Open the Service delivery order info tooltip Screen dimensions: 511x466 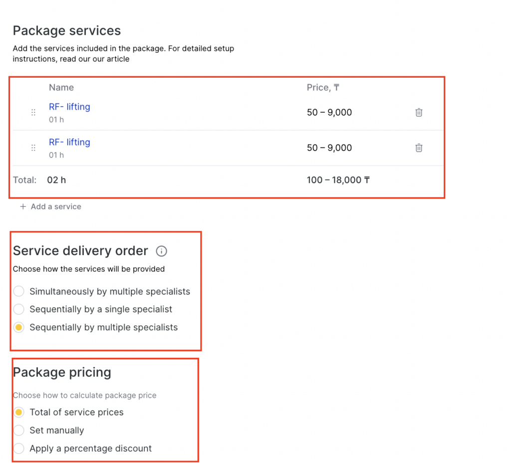161,251
